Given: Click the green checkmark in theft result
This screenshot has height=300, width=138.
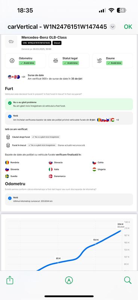Looking at the screenshot, I should (10, 103).
